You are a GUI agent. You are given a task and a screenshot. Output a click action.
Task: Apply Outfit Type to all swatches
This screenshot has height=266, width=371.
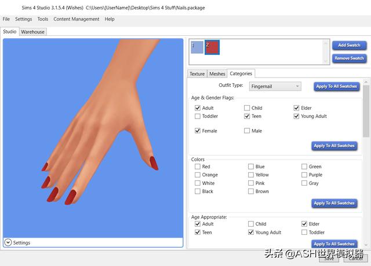click(336, 86)
